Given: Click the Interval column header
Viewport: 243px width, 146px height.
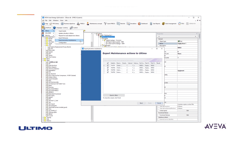Looking at the screenshot, I should 130,63.
